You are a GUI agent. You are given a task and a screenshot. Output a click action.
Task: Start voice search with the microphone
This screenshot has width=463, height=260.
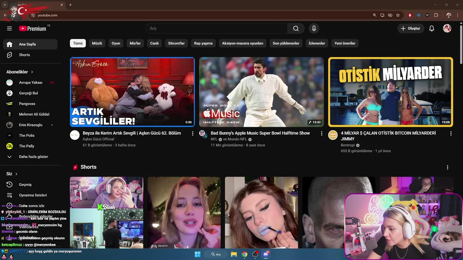314,29
